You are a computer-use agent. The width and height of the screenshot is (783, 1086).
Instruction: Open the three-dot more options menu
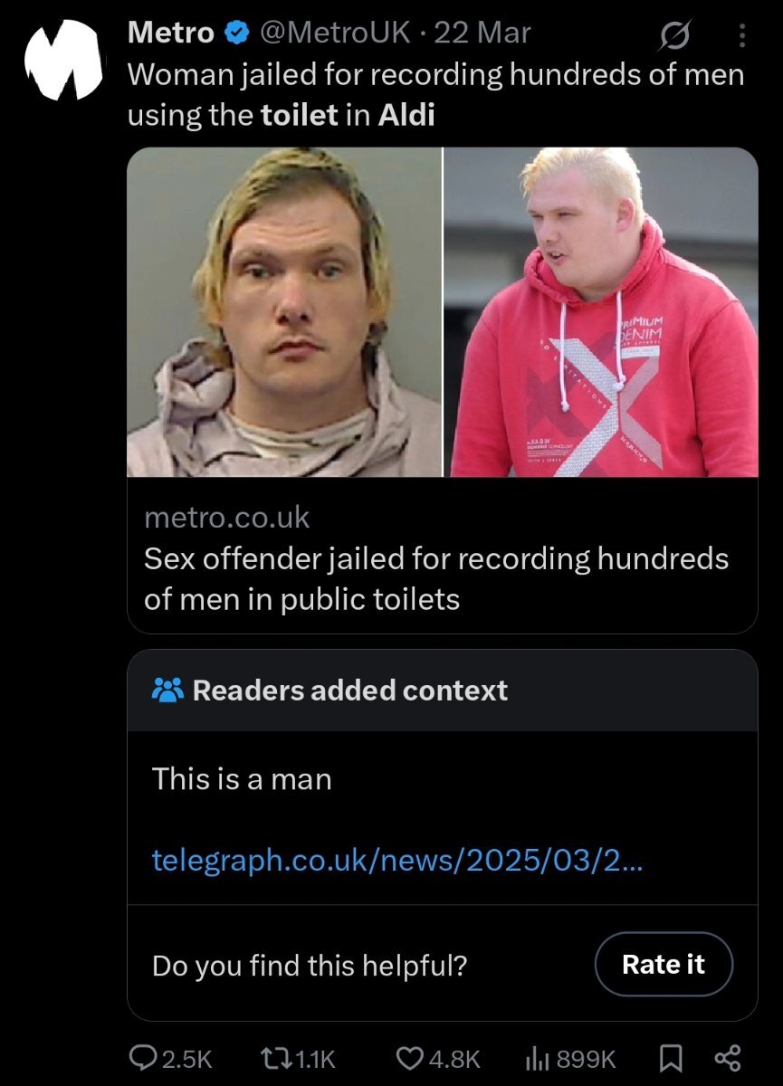click(x=742, y=35)
